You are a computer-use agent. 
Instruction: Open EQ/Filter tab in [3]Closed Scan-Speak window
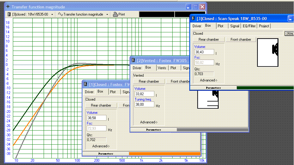tap(249, 26)
